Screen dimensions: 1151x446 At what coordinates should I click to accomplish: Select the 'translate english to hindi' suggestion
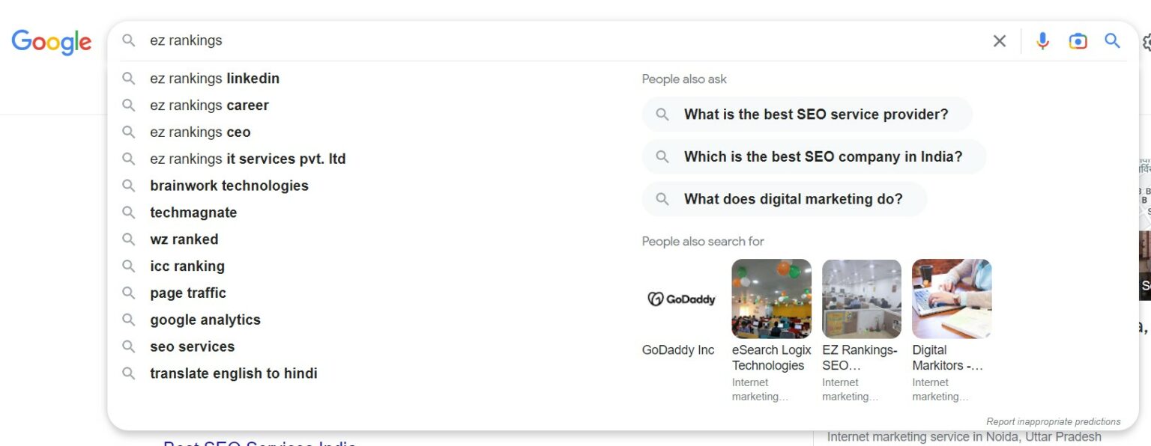[233, 373]
